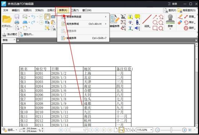199x135 pixels.
Task: Select the hand tool icon
Action: tap(47, 17)
